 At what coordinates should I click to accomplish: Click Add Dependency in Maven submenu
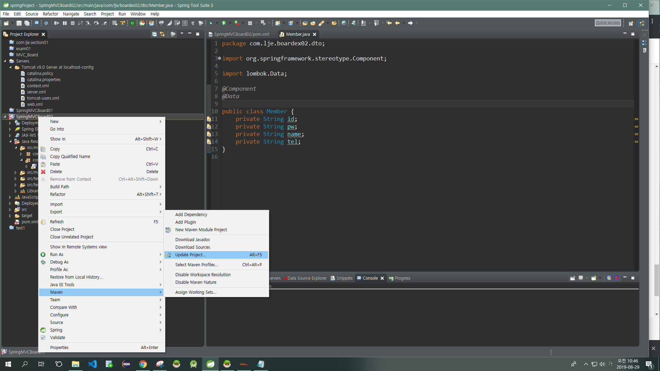pos(191,215)
